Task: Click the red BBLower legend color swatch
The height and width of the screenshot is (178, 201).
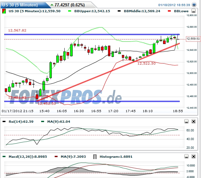Action: coord(169,11)
